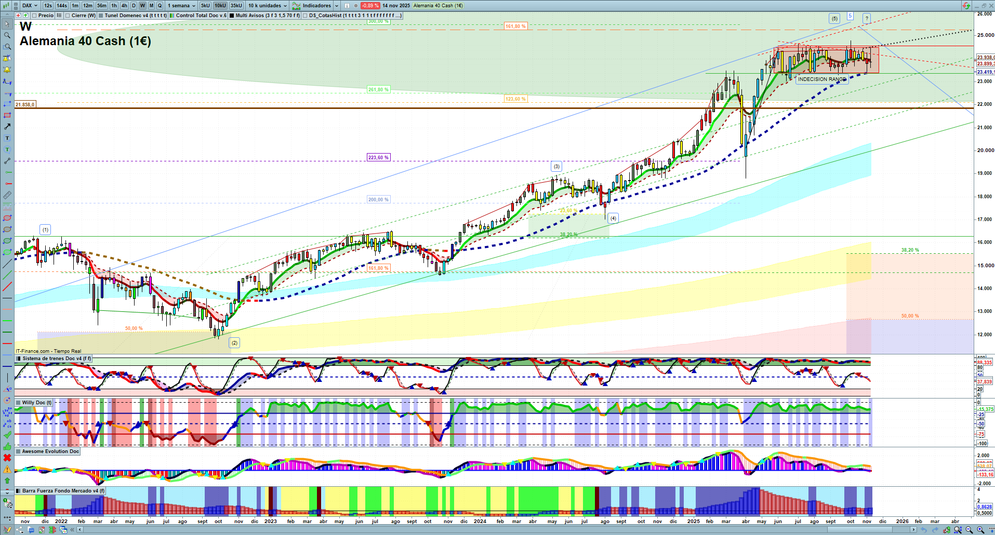Switch to the W weekly timeframe
The height and width of the screenshot is (535, 995).
click(x=142, y=6)
